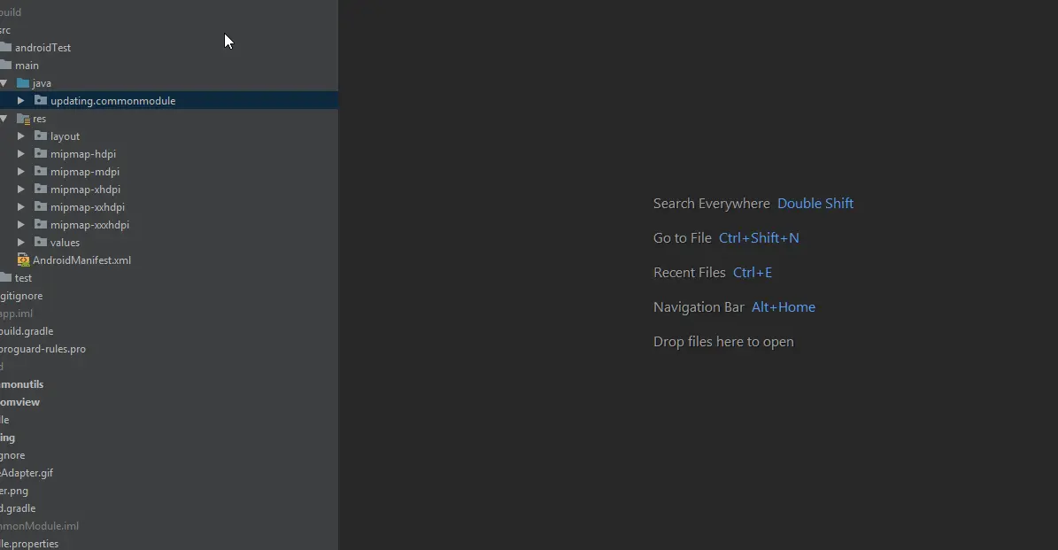Click the java source folder icon
The width and height of the screenshot is (1058, 550).
tap(23, 83)
